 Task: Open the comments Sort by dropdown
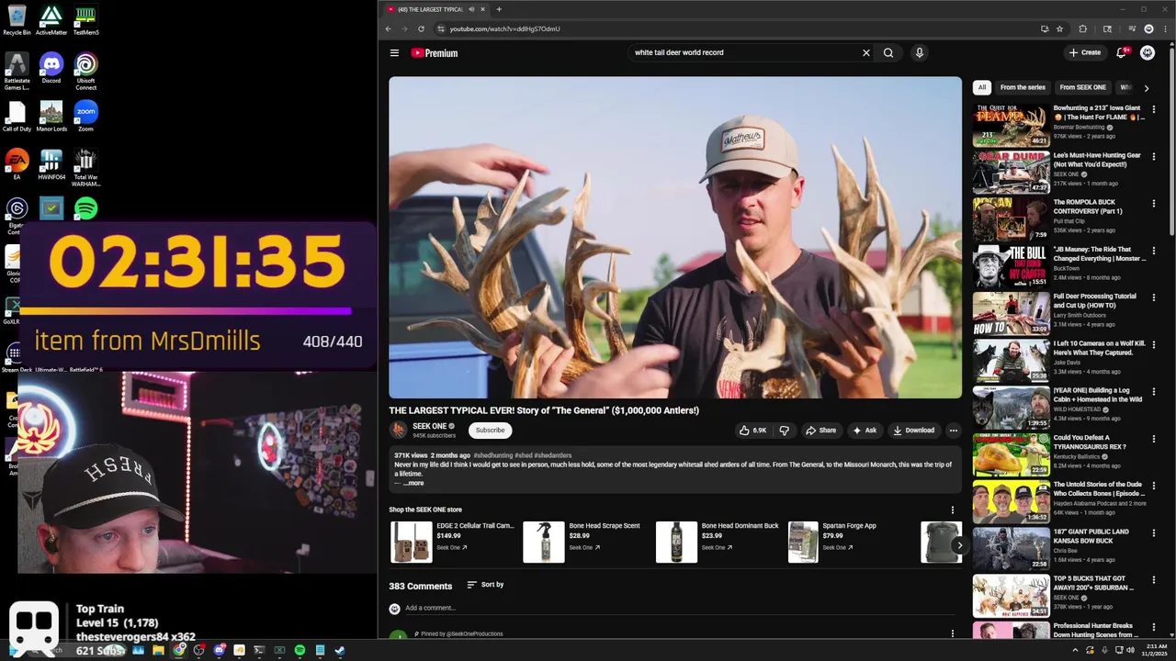pyautogui.click(x=485, y=585)
